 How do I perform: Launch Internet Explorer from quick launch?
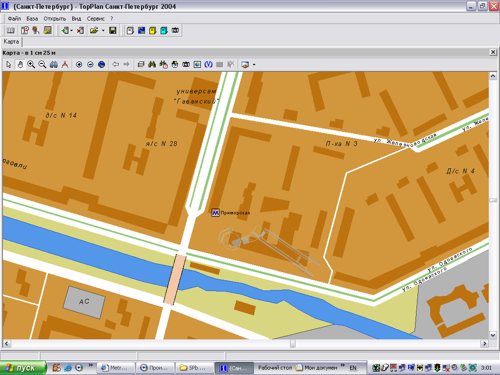[x=67, y=368]
